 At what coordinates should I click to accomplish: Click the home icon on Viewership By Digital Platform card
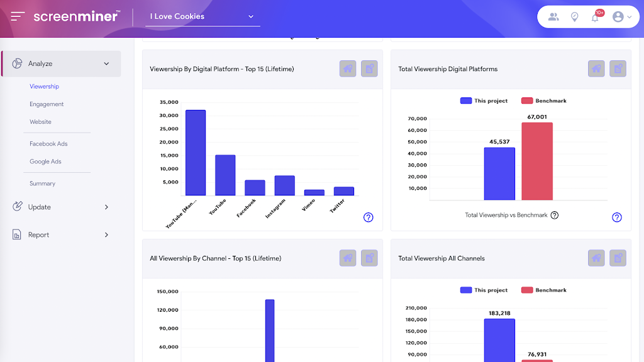pyautogui.click(x=348, y=69)
